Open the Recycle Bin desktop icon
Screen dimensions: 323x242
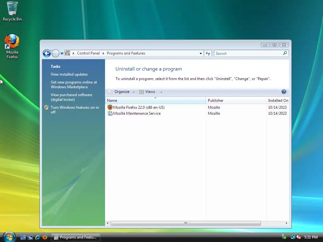tap(12, 11)
